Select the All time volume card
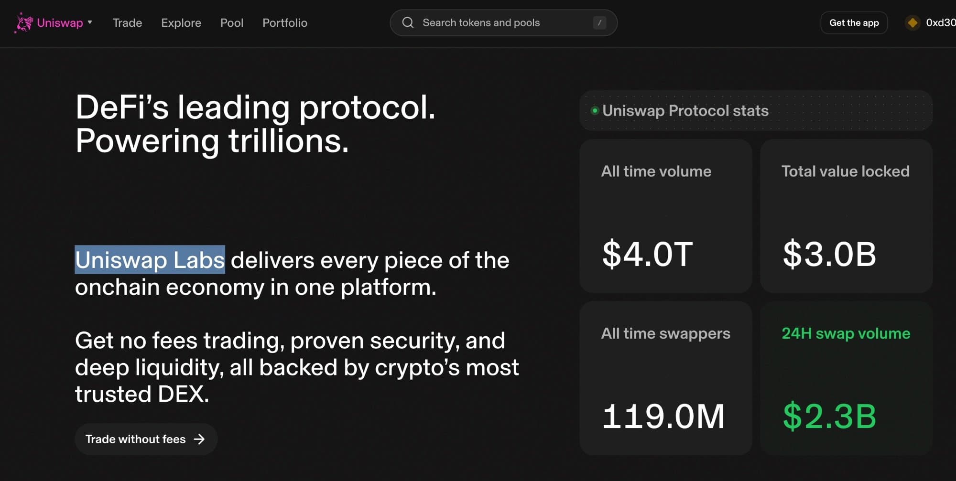This screenshot has width=956, height=481. click(665, 216)
